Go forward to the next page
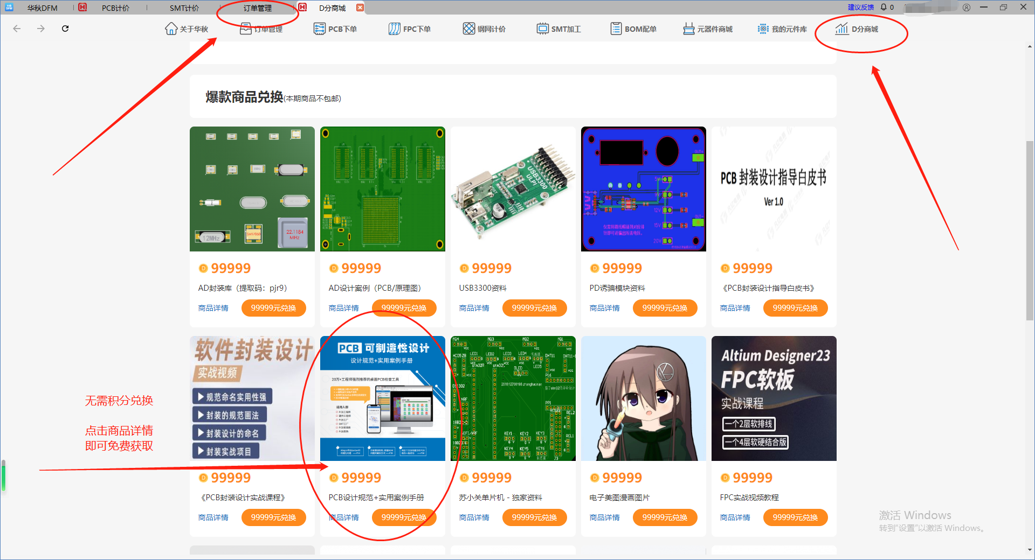The image size is (1035, 560). (x=41, y=29)
